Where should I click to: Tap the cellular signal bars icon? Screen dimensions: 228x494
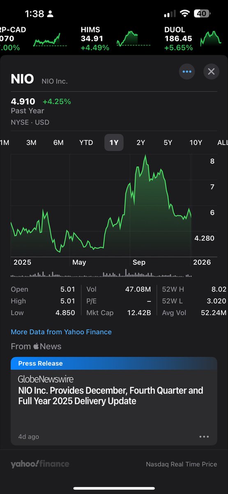pos(170,14)
